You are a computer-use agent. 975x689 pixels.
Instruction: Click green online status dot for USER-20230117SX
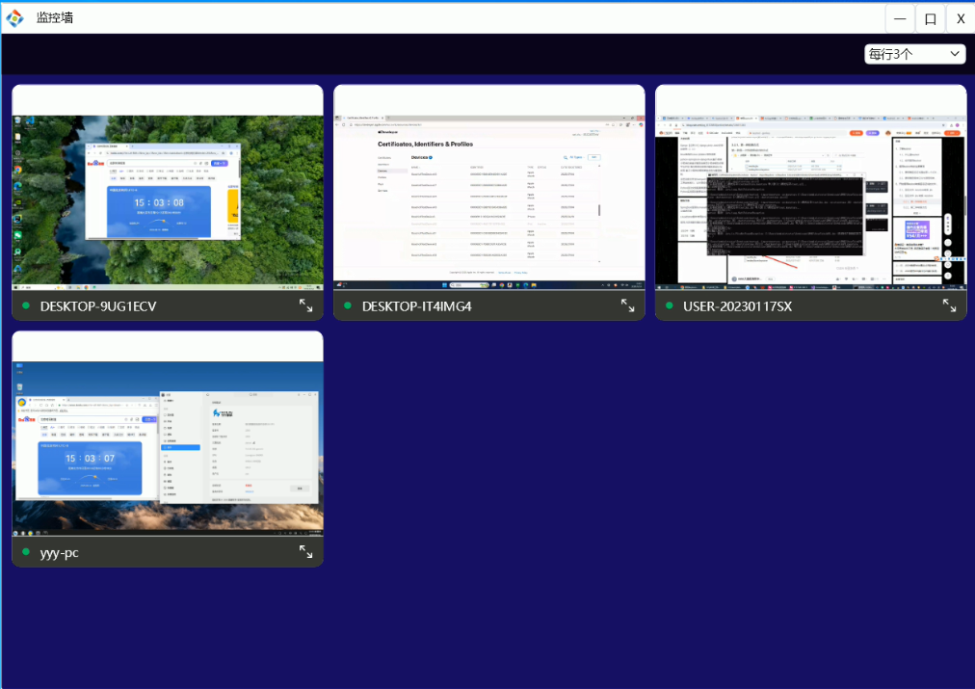(670, 306)
